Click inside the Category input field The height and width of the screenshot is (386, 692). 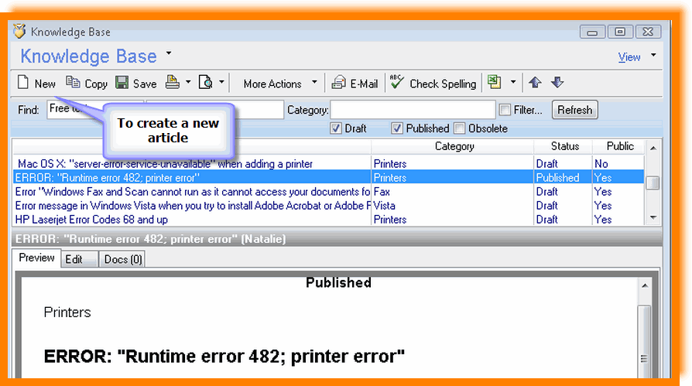[x=413, y=110]
